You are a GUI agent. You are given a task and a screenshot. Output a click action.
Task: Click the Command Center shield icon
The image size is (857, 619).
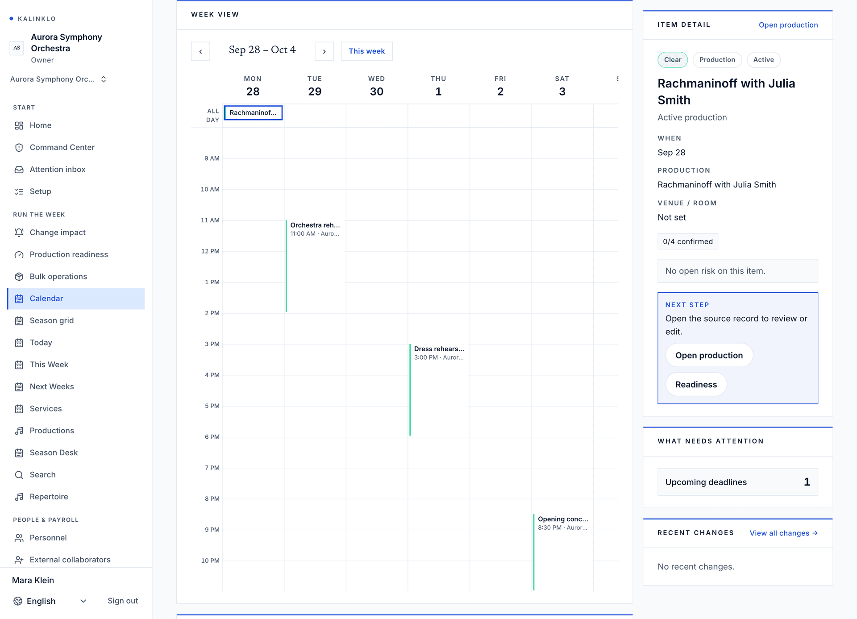coord(19,147)
